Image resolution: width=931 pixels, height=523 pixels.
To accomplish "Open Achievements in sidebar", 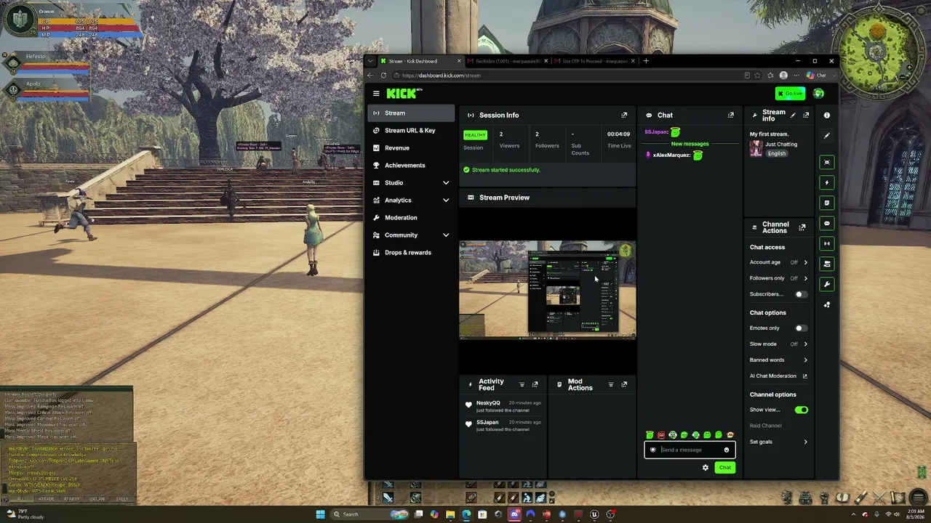I will [411, 166].
